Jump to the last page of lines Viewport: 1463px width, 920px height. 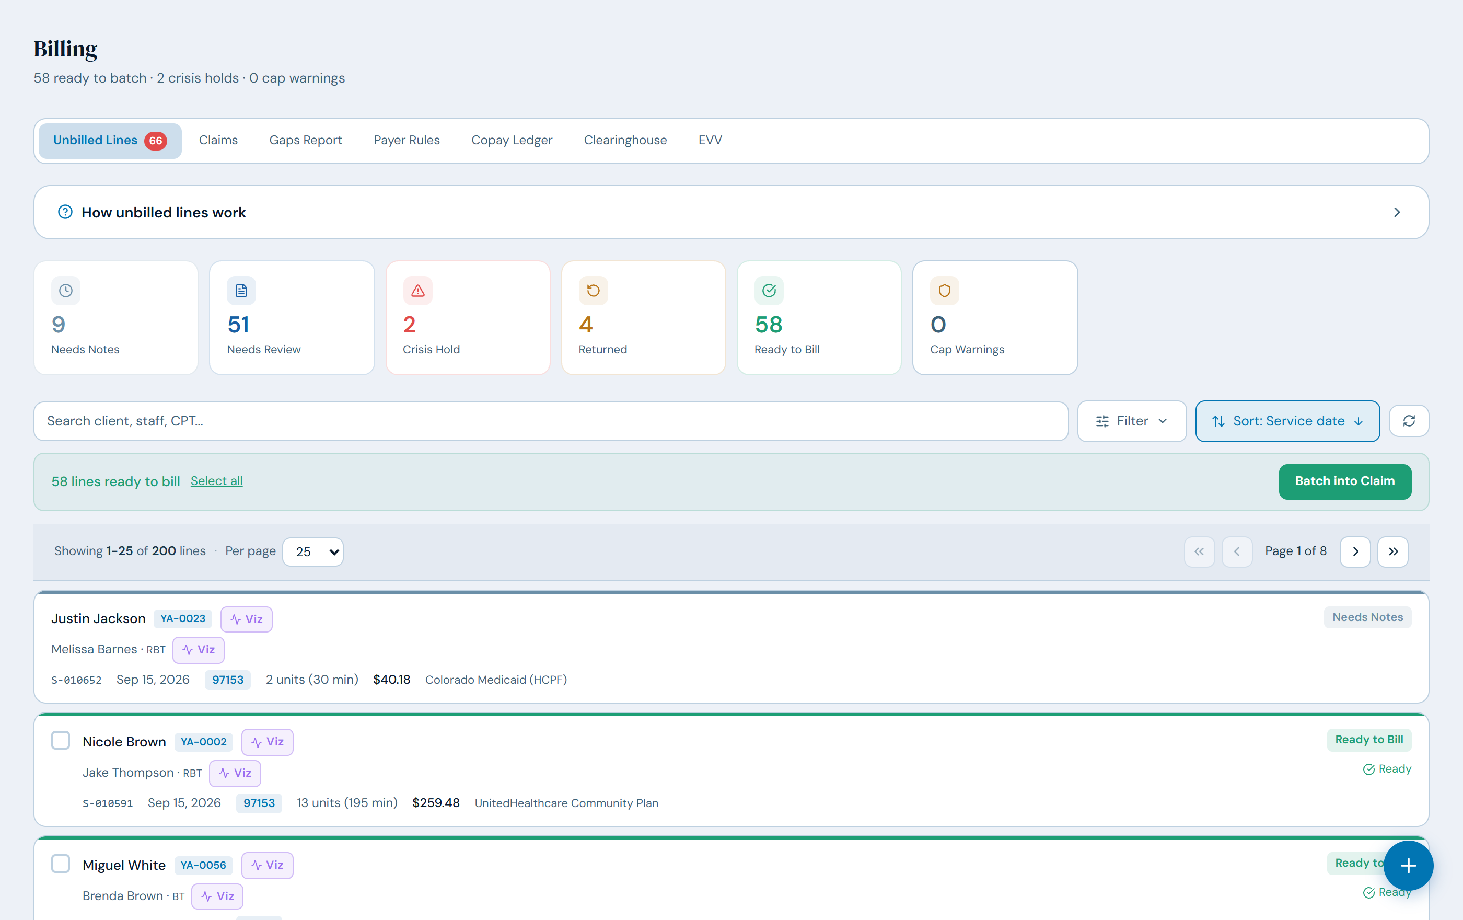click(1392, 551)
